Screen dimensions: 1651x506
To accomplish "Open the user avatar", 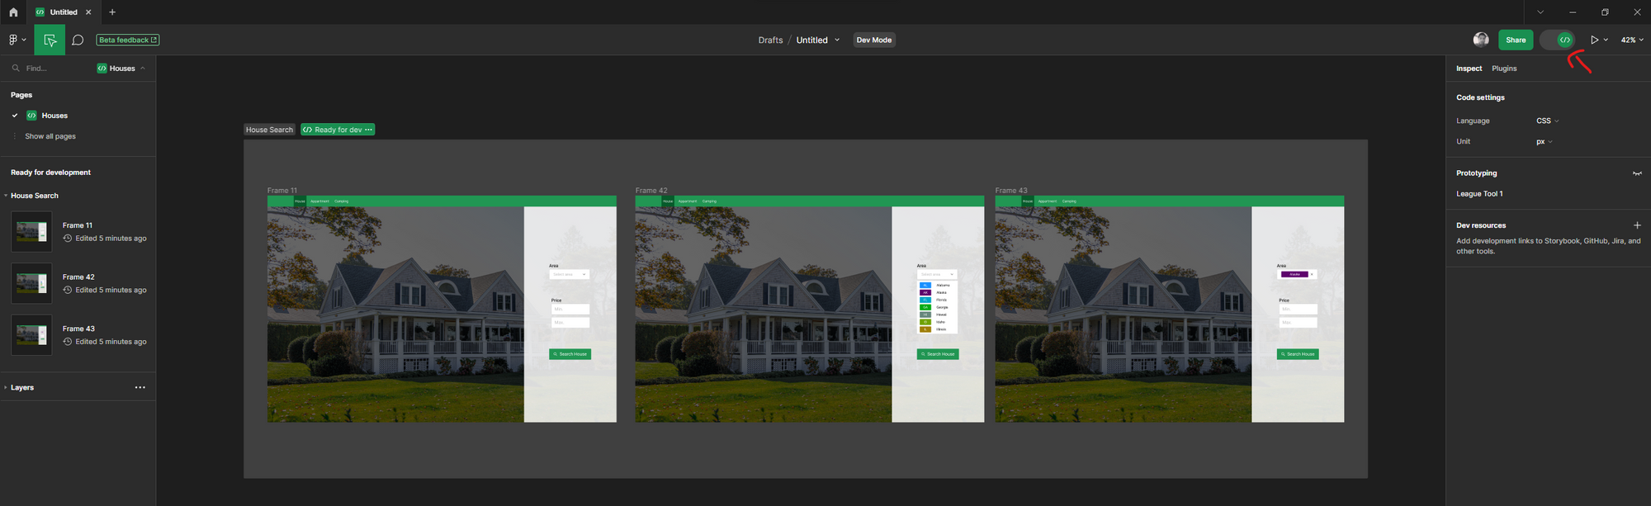I will [x=1481, y=40].
